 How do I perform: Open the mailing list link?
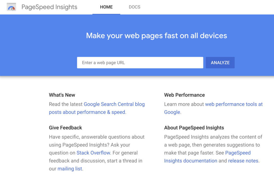point(70,169)
